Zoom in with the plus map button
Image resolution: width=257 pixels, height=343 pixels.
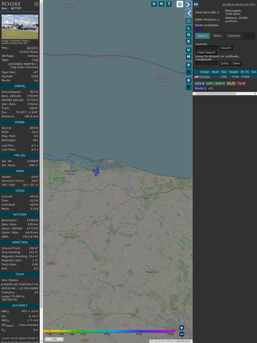coord(182,328)
